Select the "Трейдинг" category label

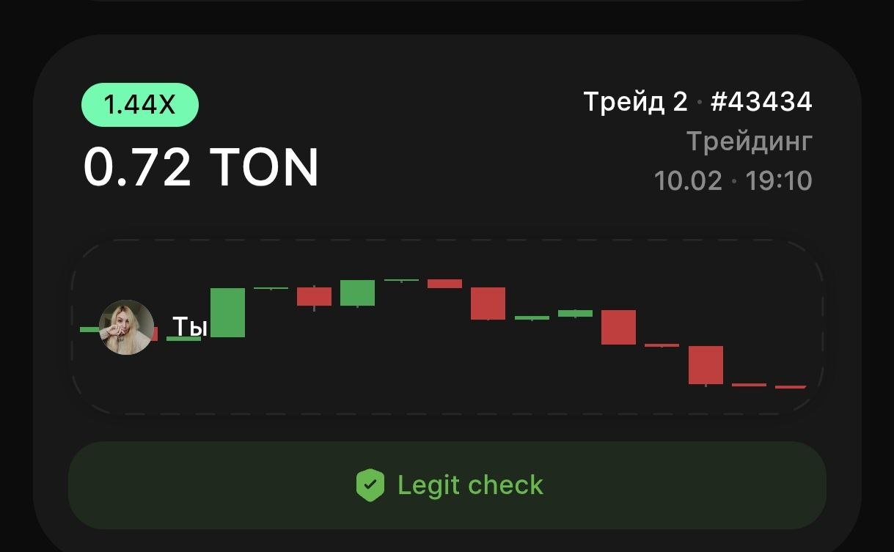pyautogui.click(x=750, y=141)
